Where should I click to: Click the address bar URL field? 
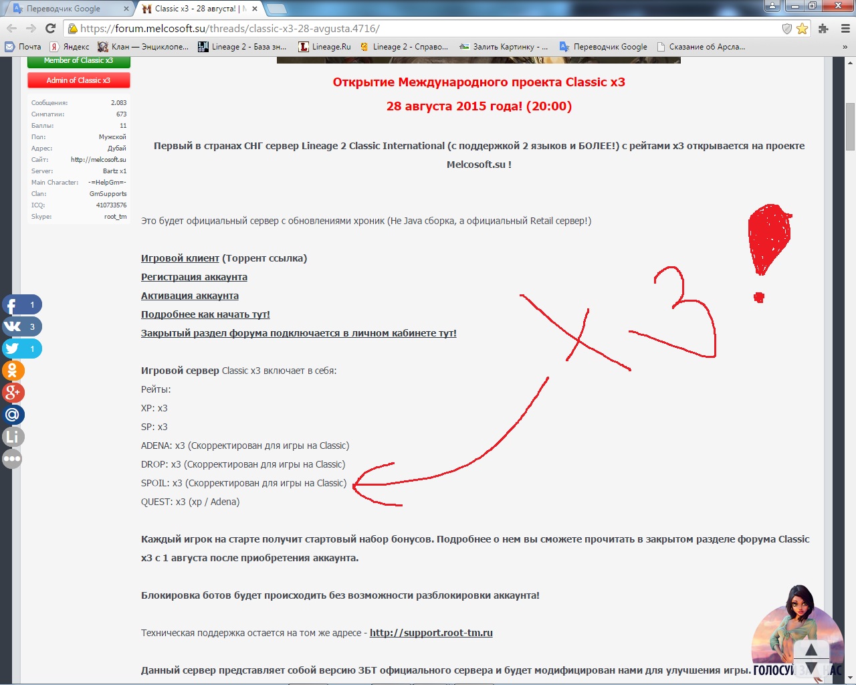[x=428, y=28]
